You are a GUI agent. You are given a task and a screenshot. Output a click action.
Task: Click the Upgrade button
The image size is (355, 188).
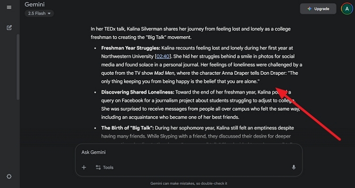click(319, 9)
